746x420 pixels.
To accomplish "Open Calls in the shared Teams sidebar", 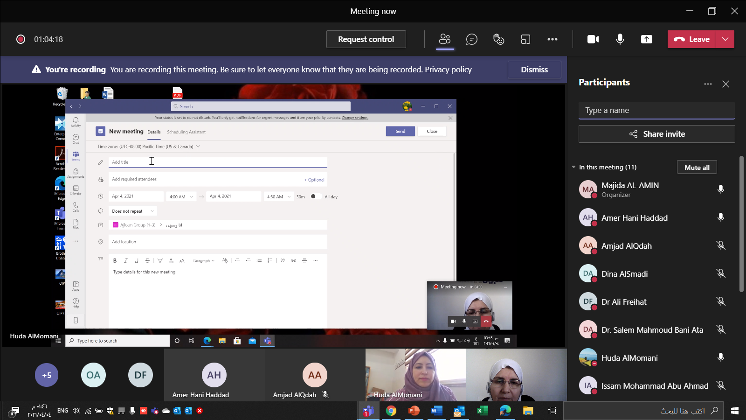I will [x=76, y=207].
